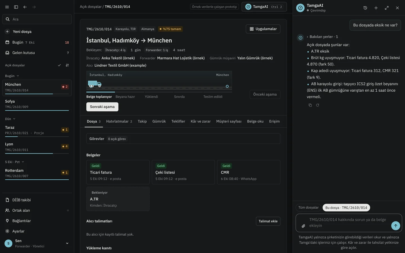Open Ayarlar gear icon

tap(7, 231)
